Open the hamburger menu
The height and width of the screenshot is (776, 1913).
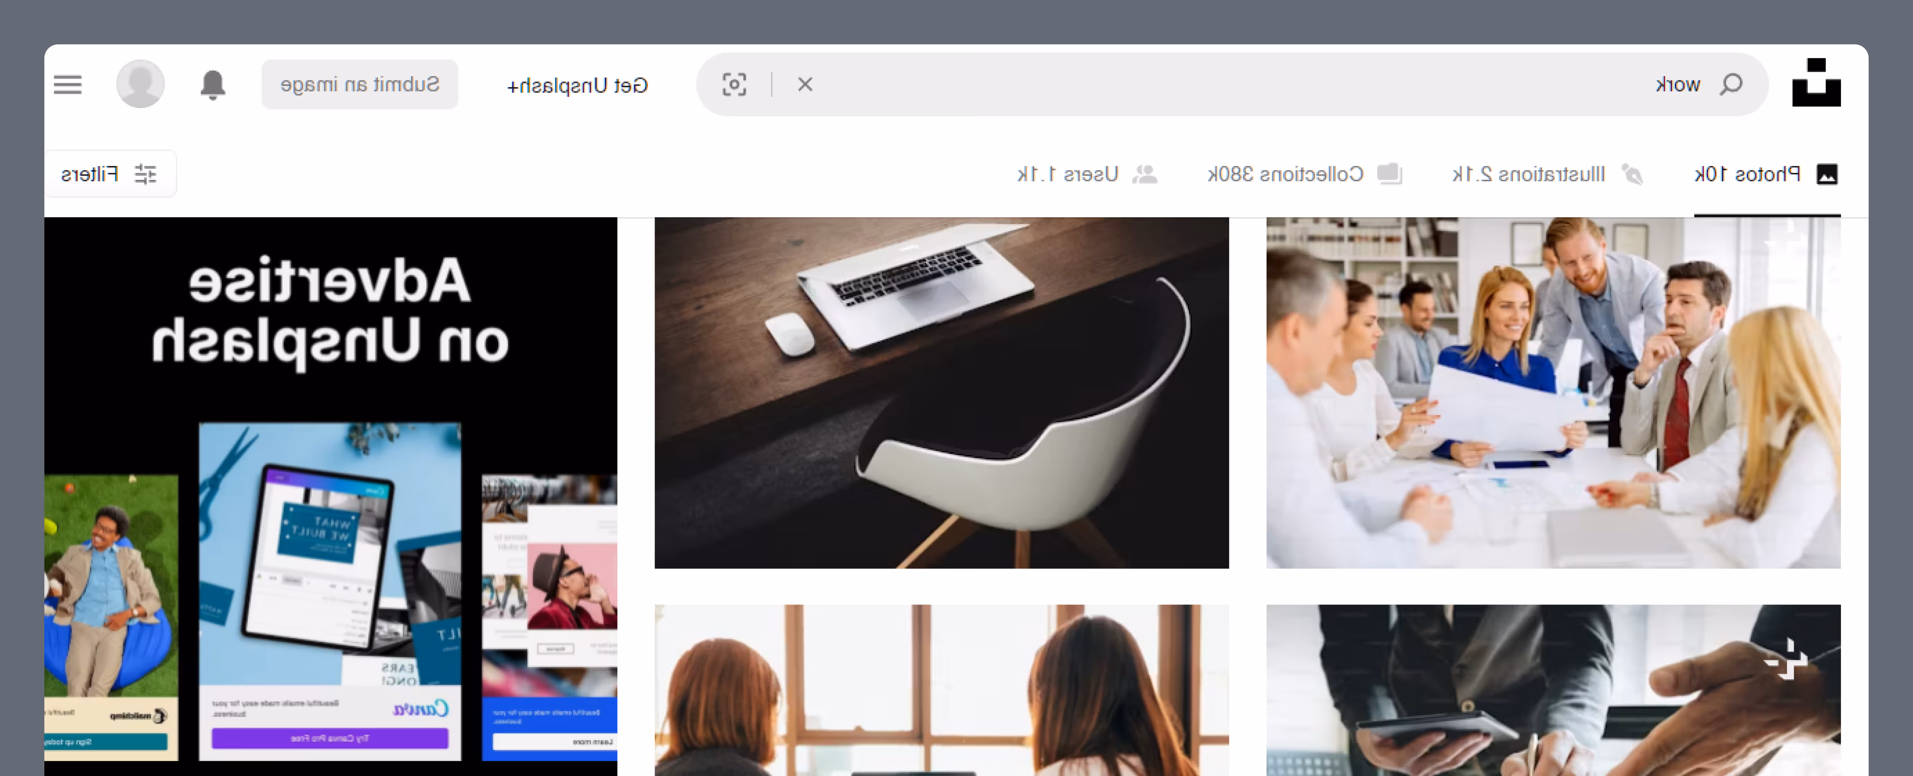coord(68,85)
